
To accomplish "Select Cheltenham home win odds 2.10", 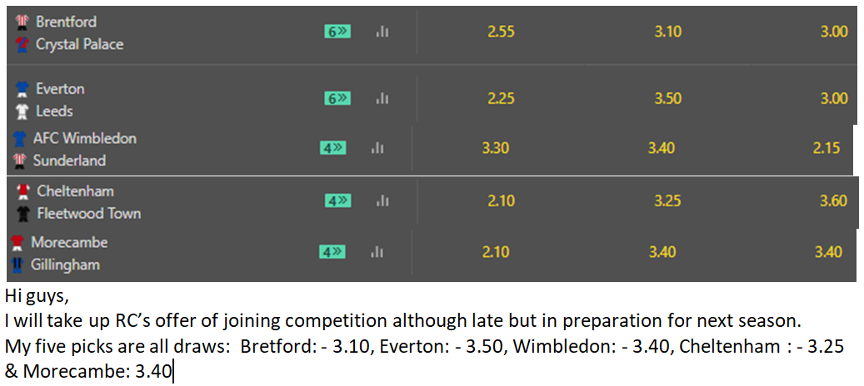I will (502, 201).
